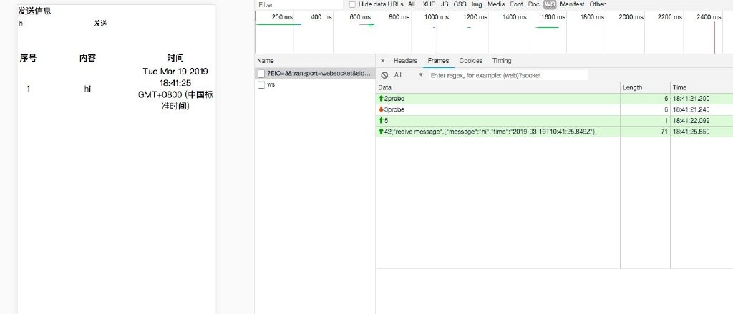The height and width of the screenshot is (314, 733).
Task: Enable Hide data URLs checkbox
Action: 352,4
